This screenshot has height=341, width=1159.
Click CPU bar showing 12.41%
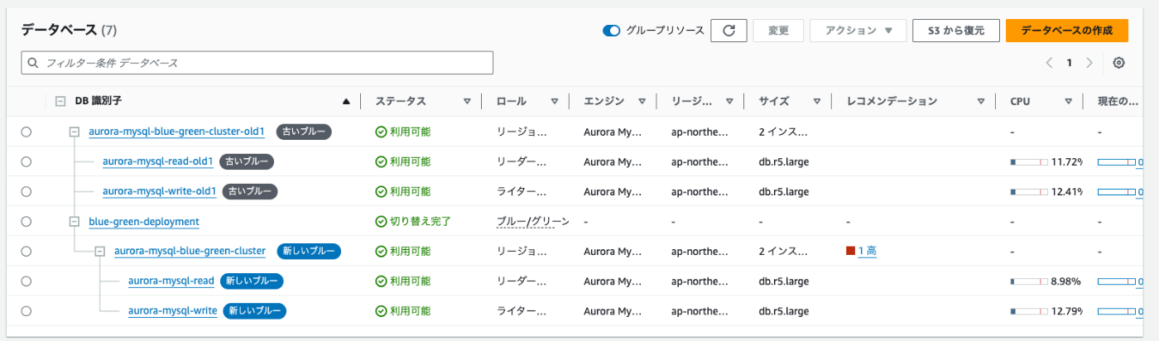pos(1029,191)
